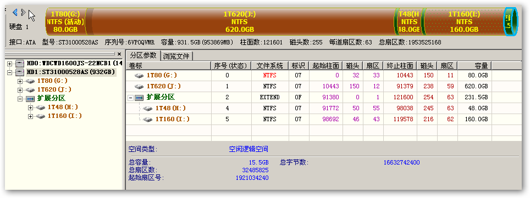Select the 1T48(H:) partition bar segment

pyautogui.click(x=409, y=21)
